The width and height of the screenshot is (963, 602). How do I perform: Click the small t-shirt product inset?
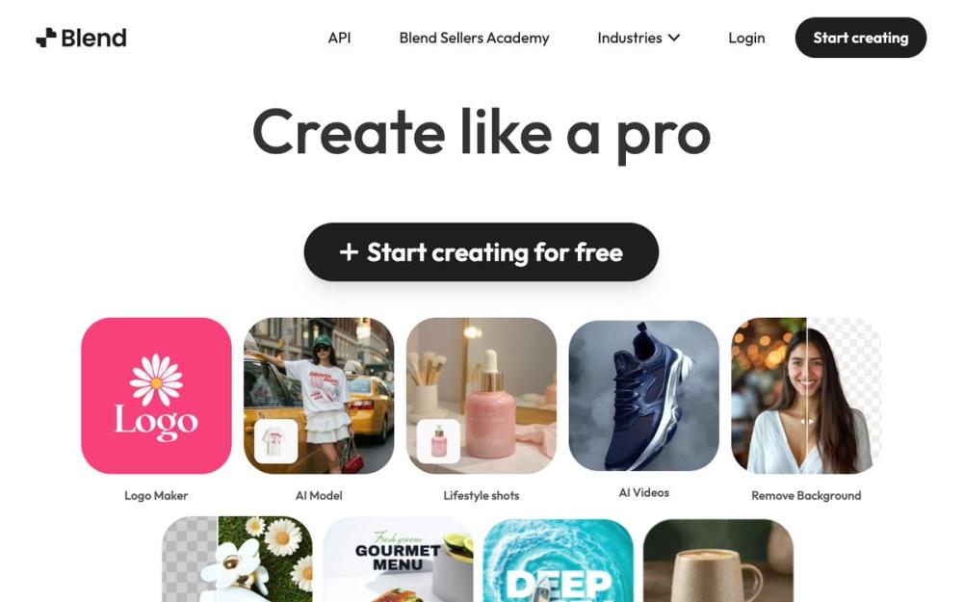(275, 441)
